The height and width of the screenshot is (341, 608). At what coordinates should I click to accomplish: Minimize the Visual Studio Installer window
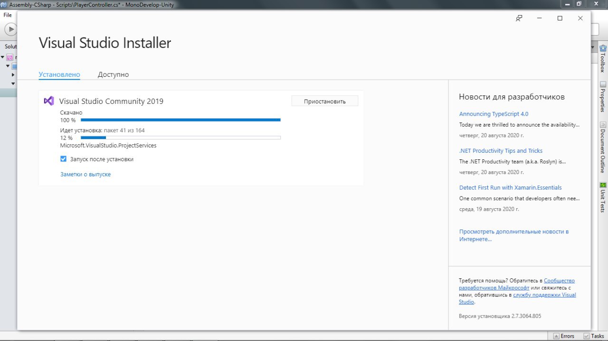(540, 18)
